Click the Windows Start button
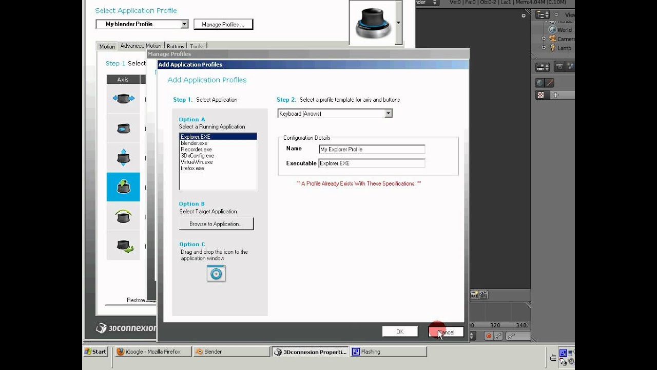This screenshot has height=370, width=657. [x=96, y=351]
